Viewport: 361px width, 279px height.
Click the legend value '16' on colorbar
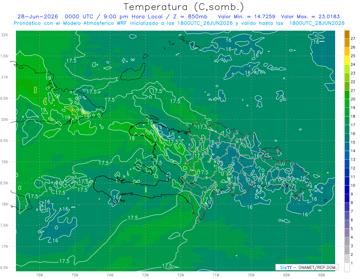point(353,134)
